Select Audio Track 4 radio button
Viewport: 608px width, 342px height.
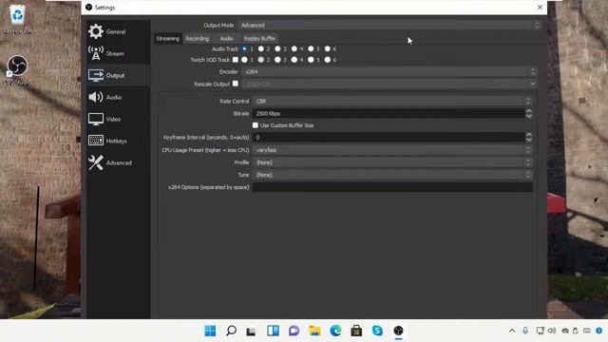(x=294, y=48)
